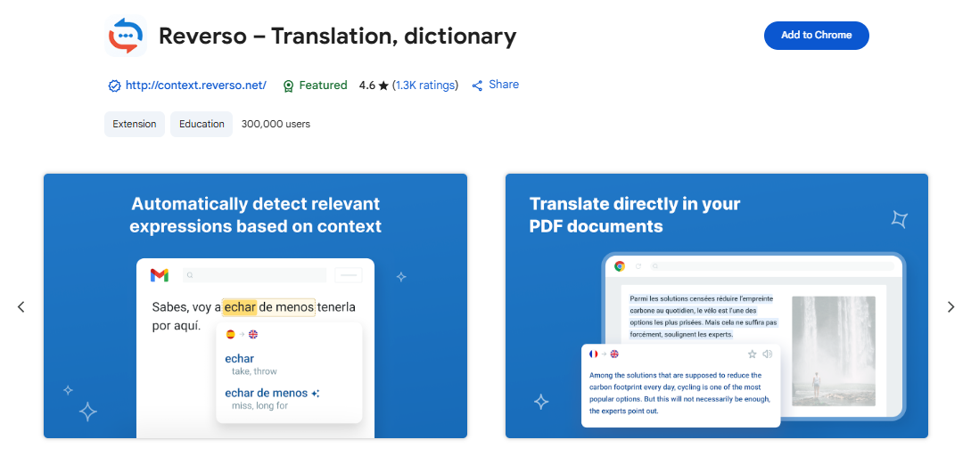Open the 1.3K ratings link
Screen dimensions: 971x456
click(x=425, y=85)
